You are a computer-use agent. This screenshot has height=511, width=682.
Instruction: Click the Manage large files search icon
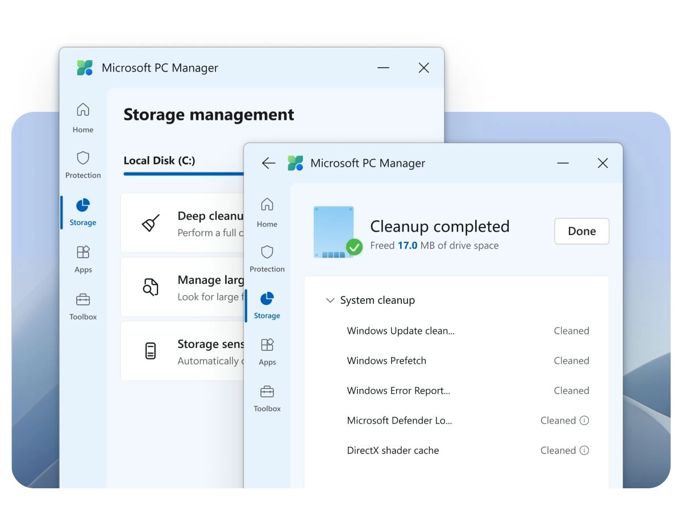(x=151, y=287)
